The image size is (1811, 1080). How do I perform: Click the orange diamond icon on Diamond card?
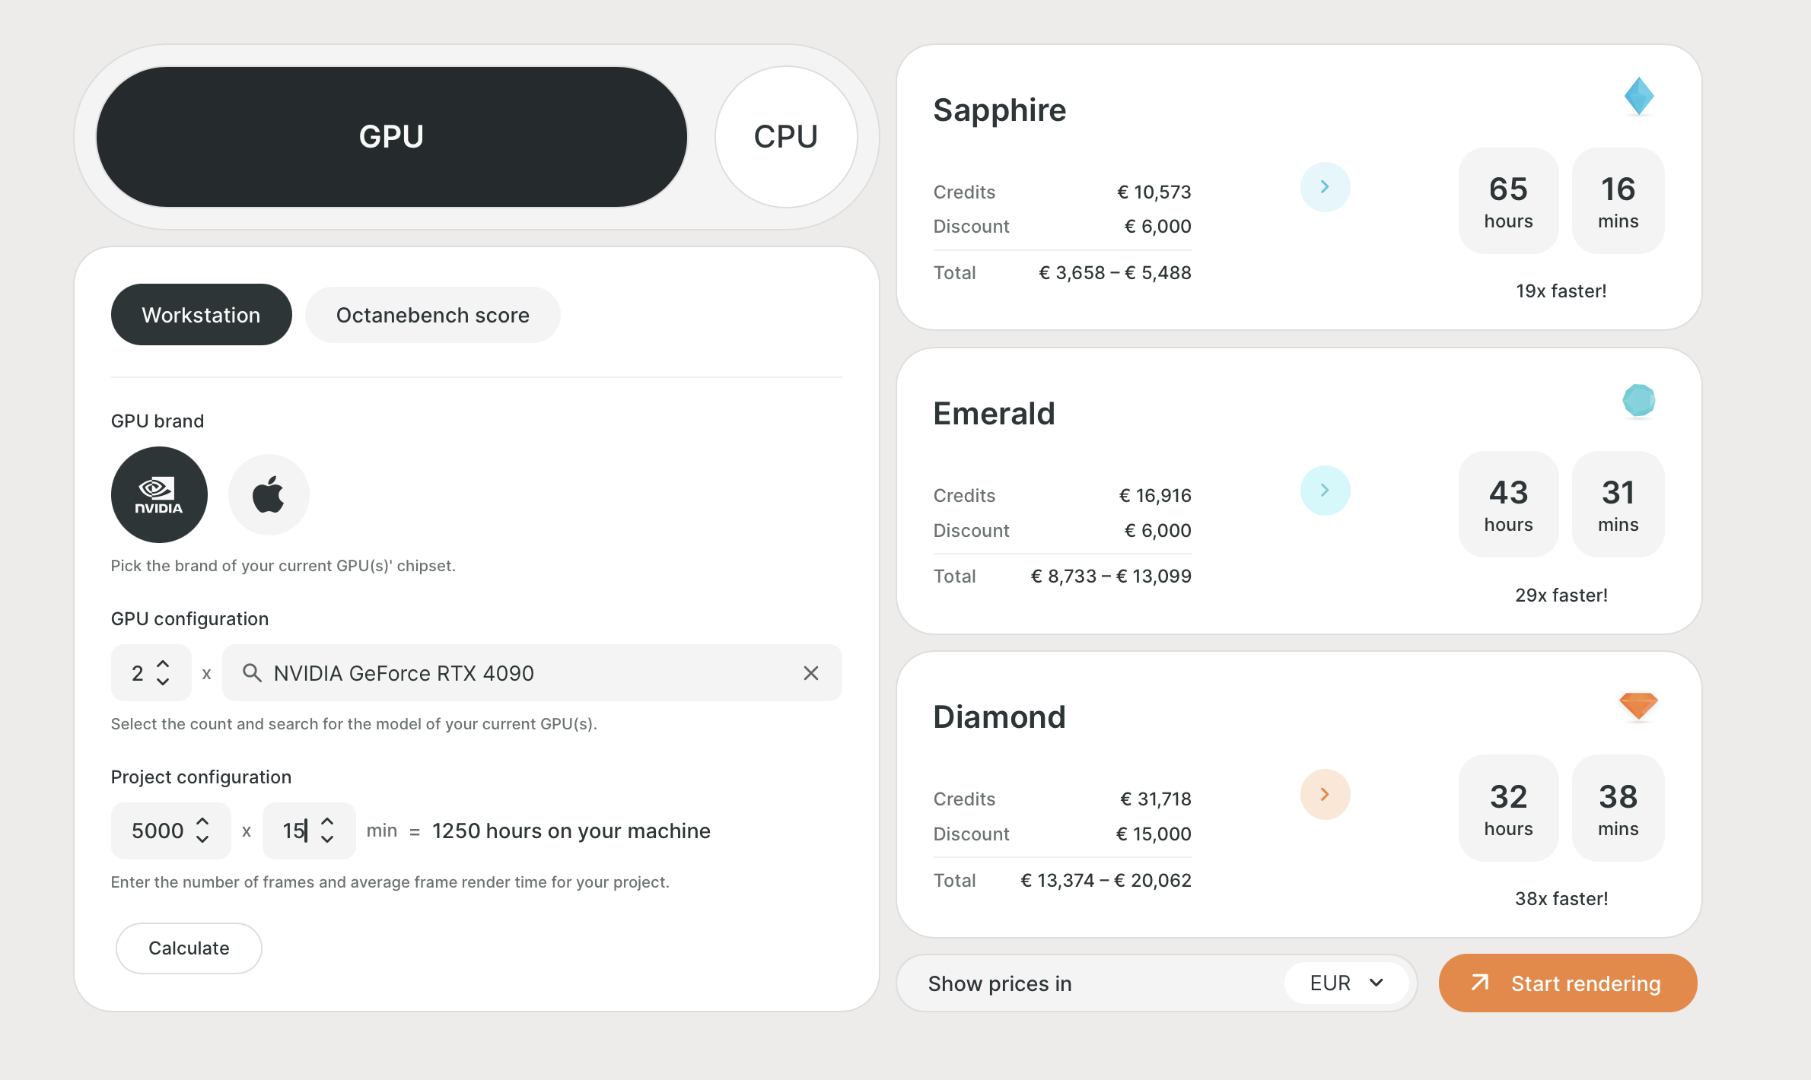click(x=1640, y=705)
